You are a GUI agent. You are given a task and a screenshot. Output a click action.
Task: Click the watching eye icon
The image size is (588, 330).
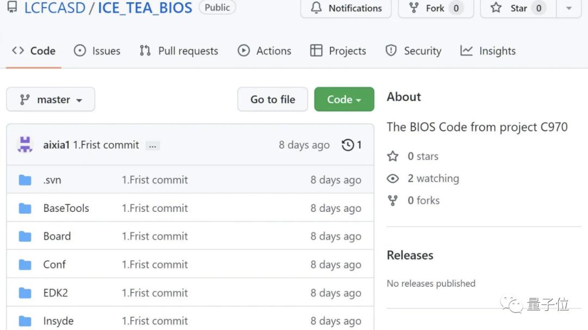[x=393, y=179]
